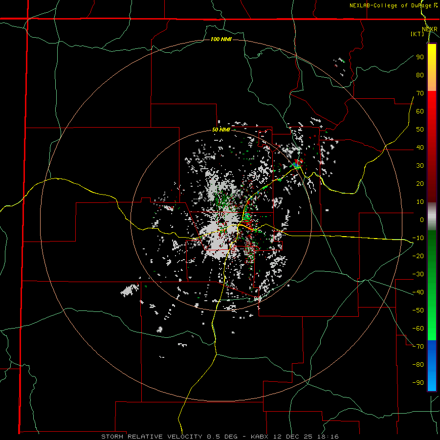440x440 pixels.
Task: Click the 100 NMI range ring label
Action: tap(221, 39)
